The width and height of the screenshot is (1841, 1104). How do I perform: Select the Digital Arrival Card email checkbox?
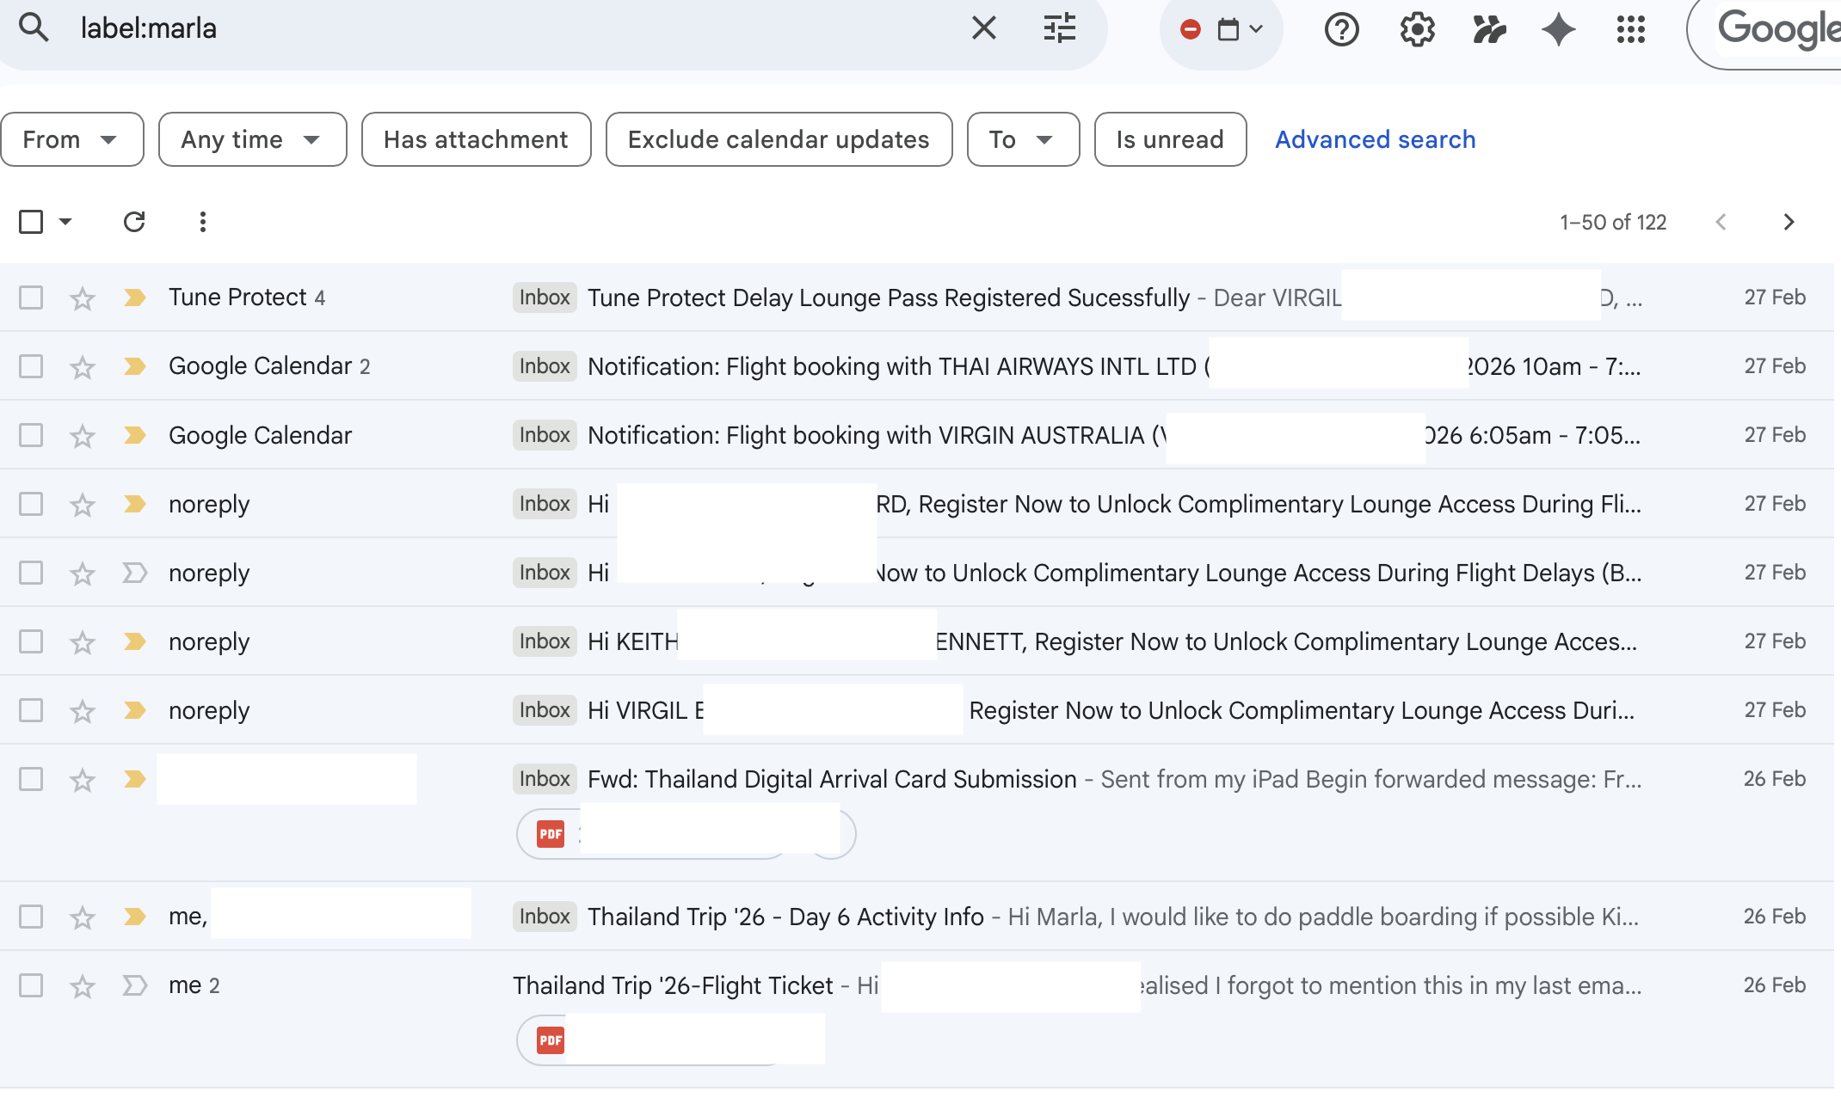(x=31, y=779)
